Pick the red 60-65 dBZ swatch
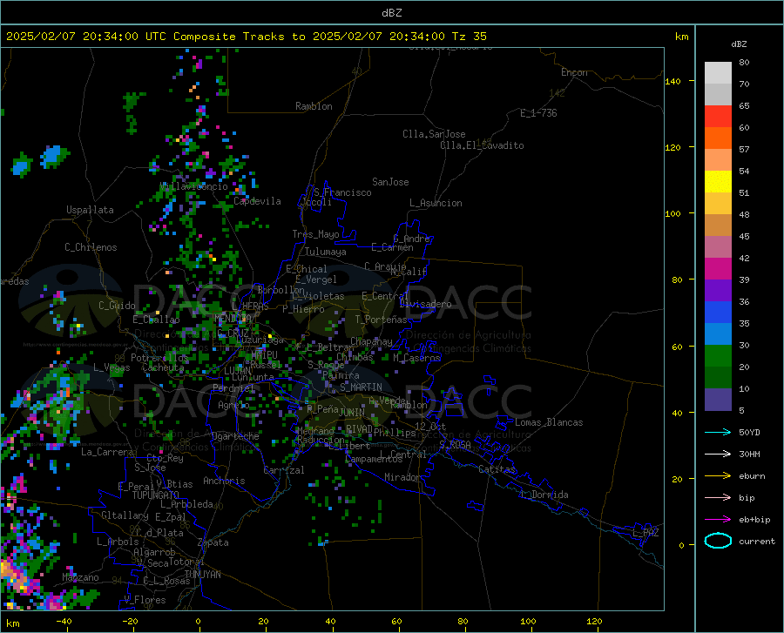The image size is (784, 633). [718, 117]
